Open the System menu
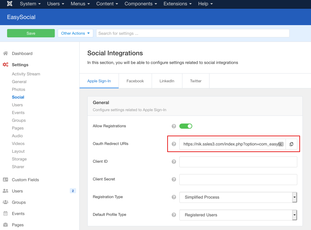This screenshot has width=311, height=230. (x=30, y=4)
